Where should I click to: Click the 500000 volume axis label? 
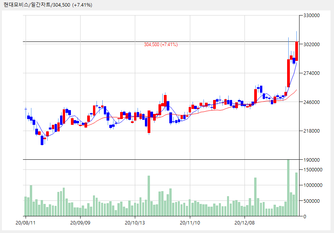[x=312, y=201]
